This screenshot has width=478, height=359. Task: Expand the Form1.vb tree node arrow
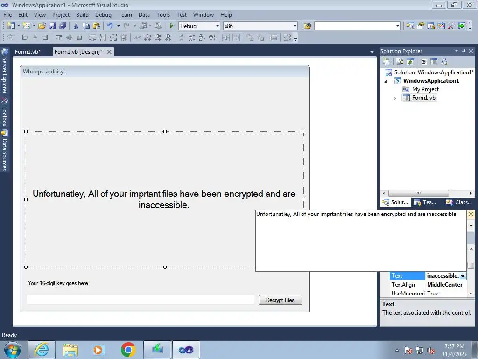coord(394,98)
